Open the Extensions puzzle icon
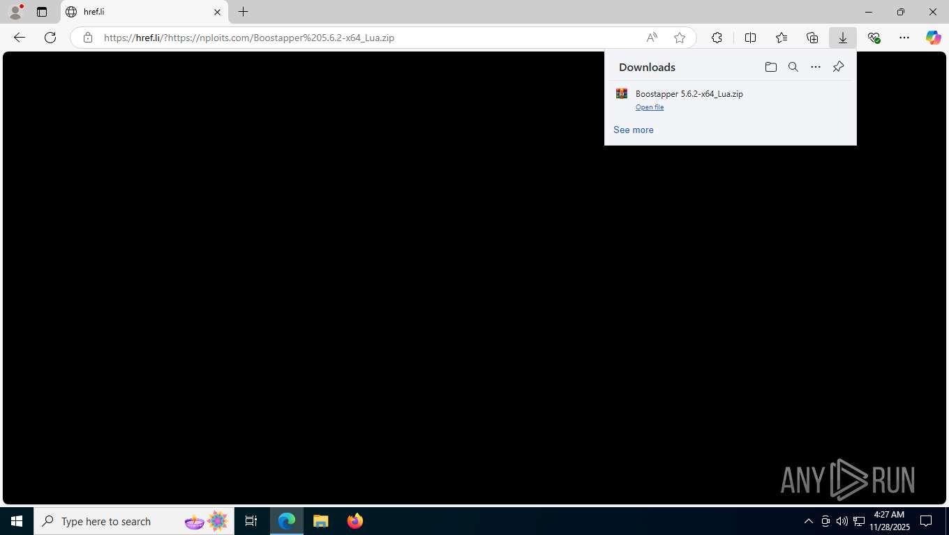The width and height of the screenshot is (949, 535). (x=717, y=38)
